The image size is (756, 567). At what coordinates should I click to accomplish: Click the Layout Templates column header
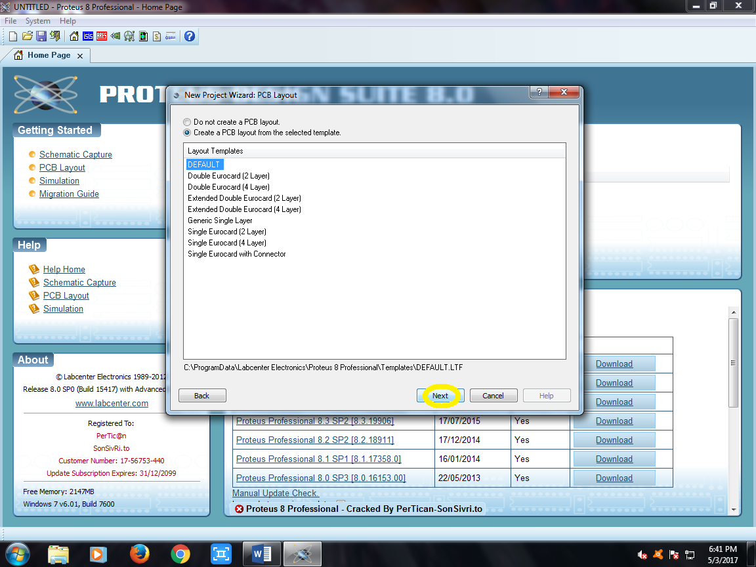point(375,151)
